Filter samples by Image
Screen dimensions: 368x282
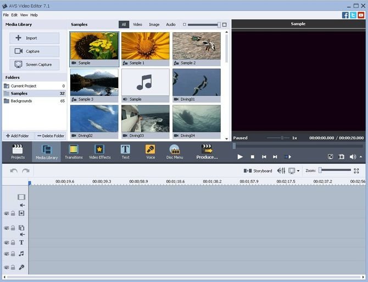(x=154, y=24)
